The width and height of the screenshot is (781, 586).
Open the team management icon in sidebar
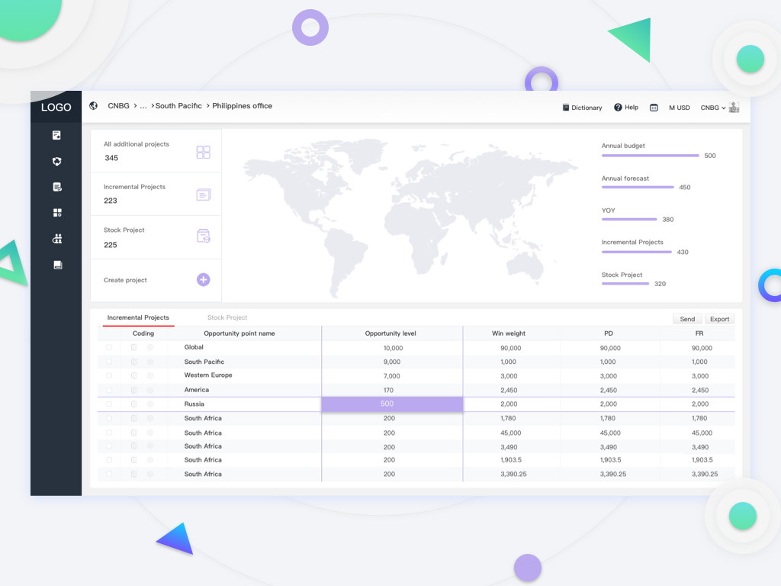(56, 238)
